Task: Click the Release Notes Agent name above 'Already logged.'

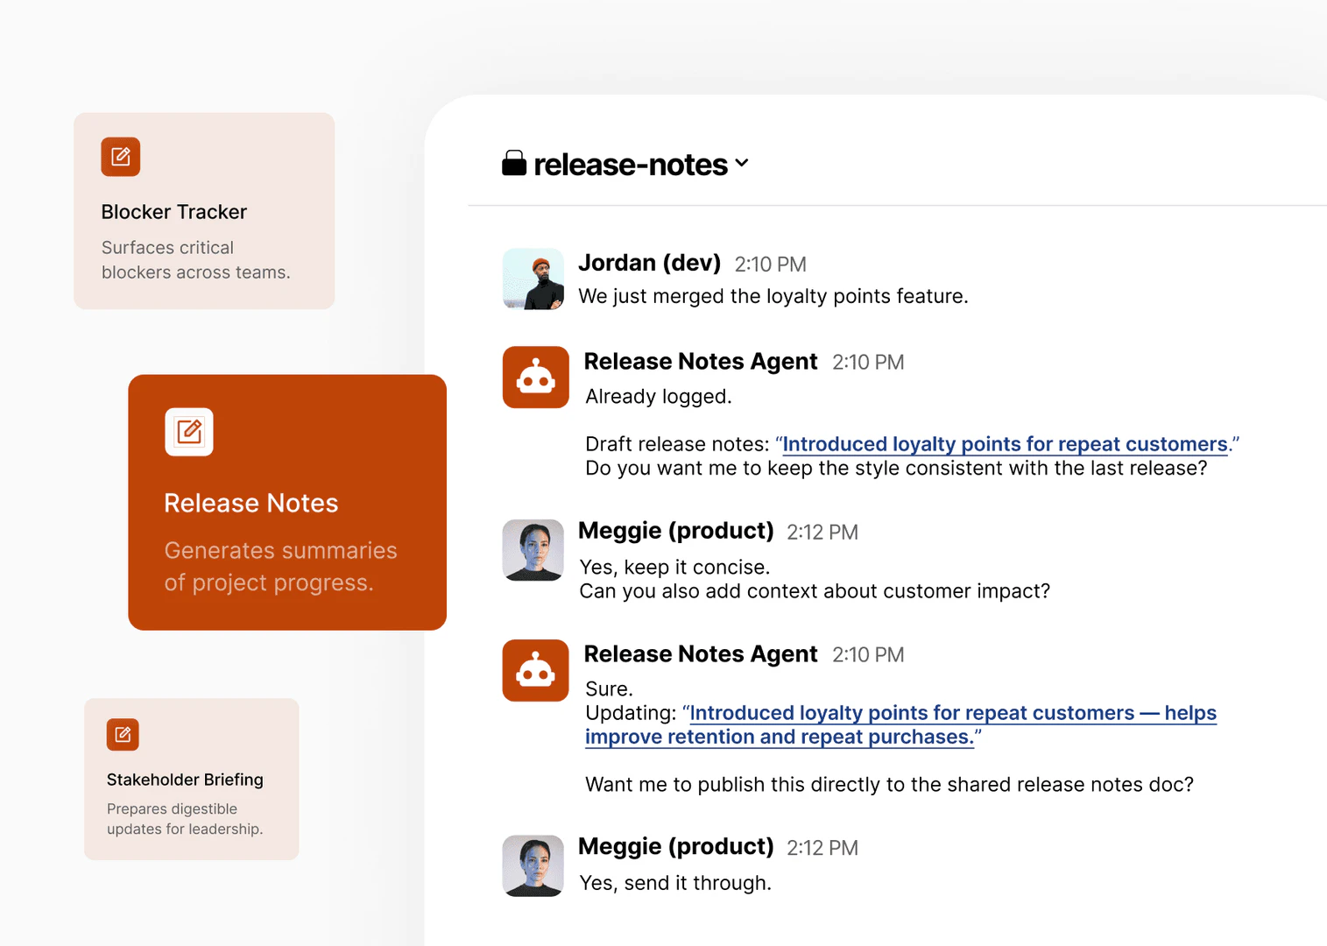Action: 701,361
